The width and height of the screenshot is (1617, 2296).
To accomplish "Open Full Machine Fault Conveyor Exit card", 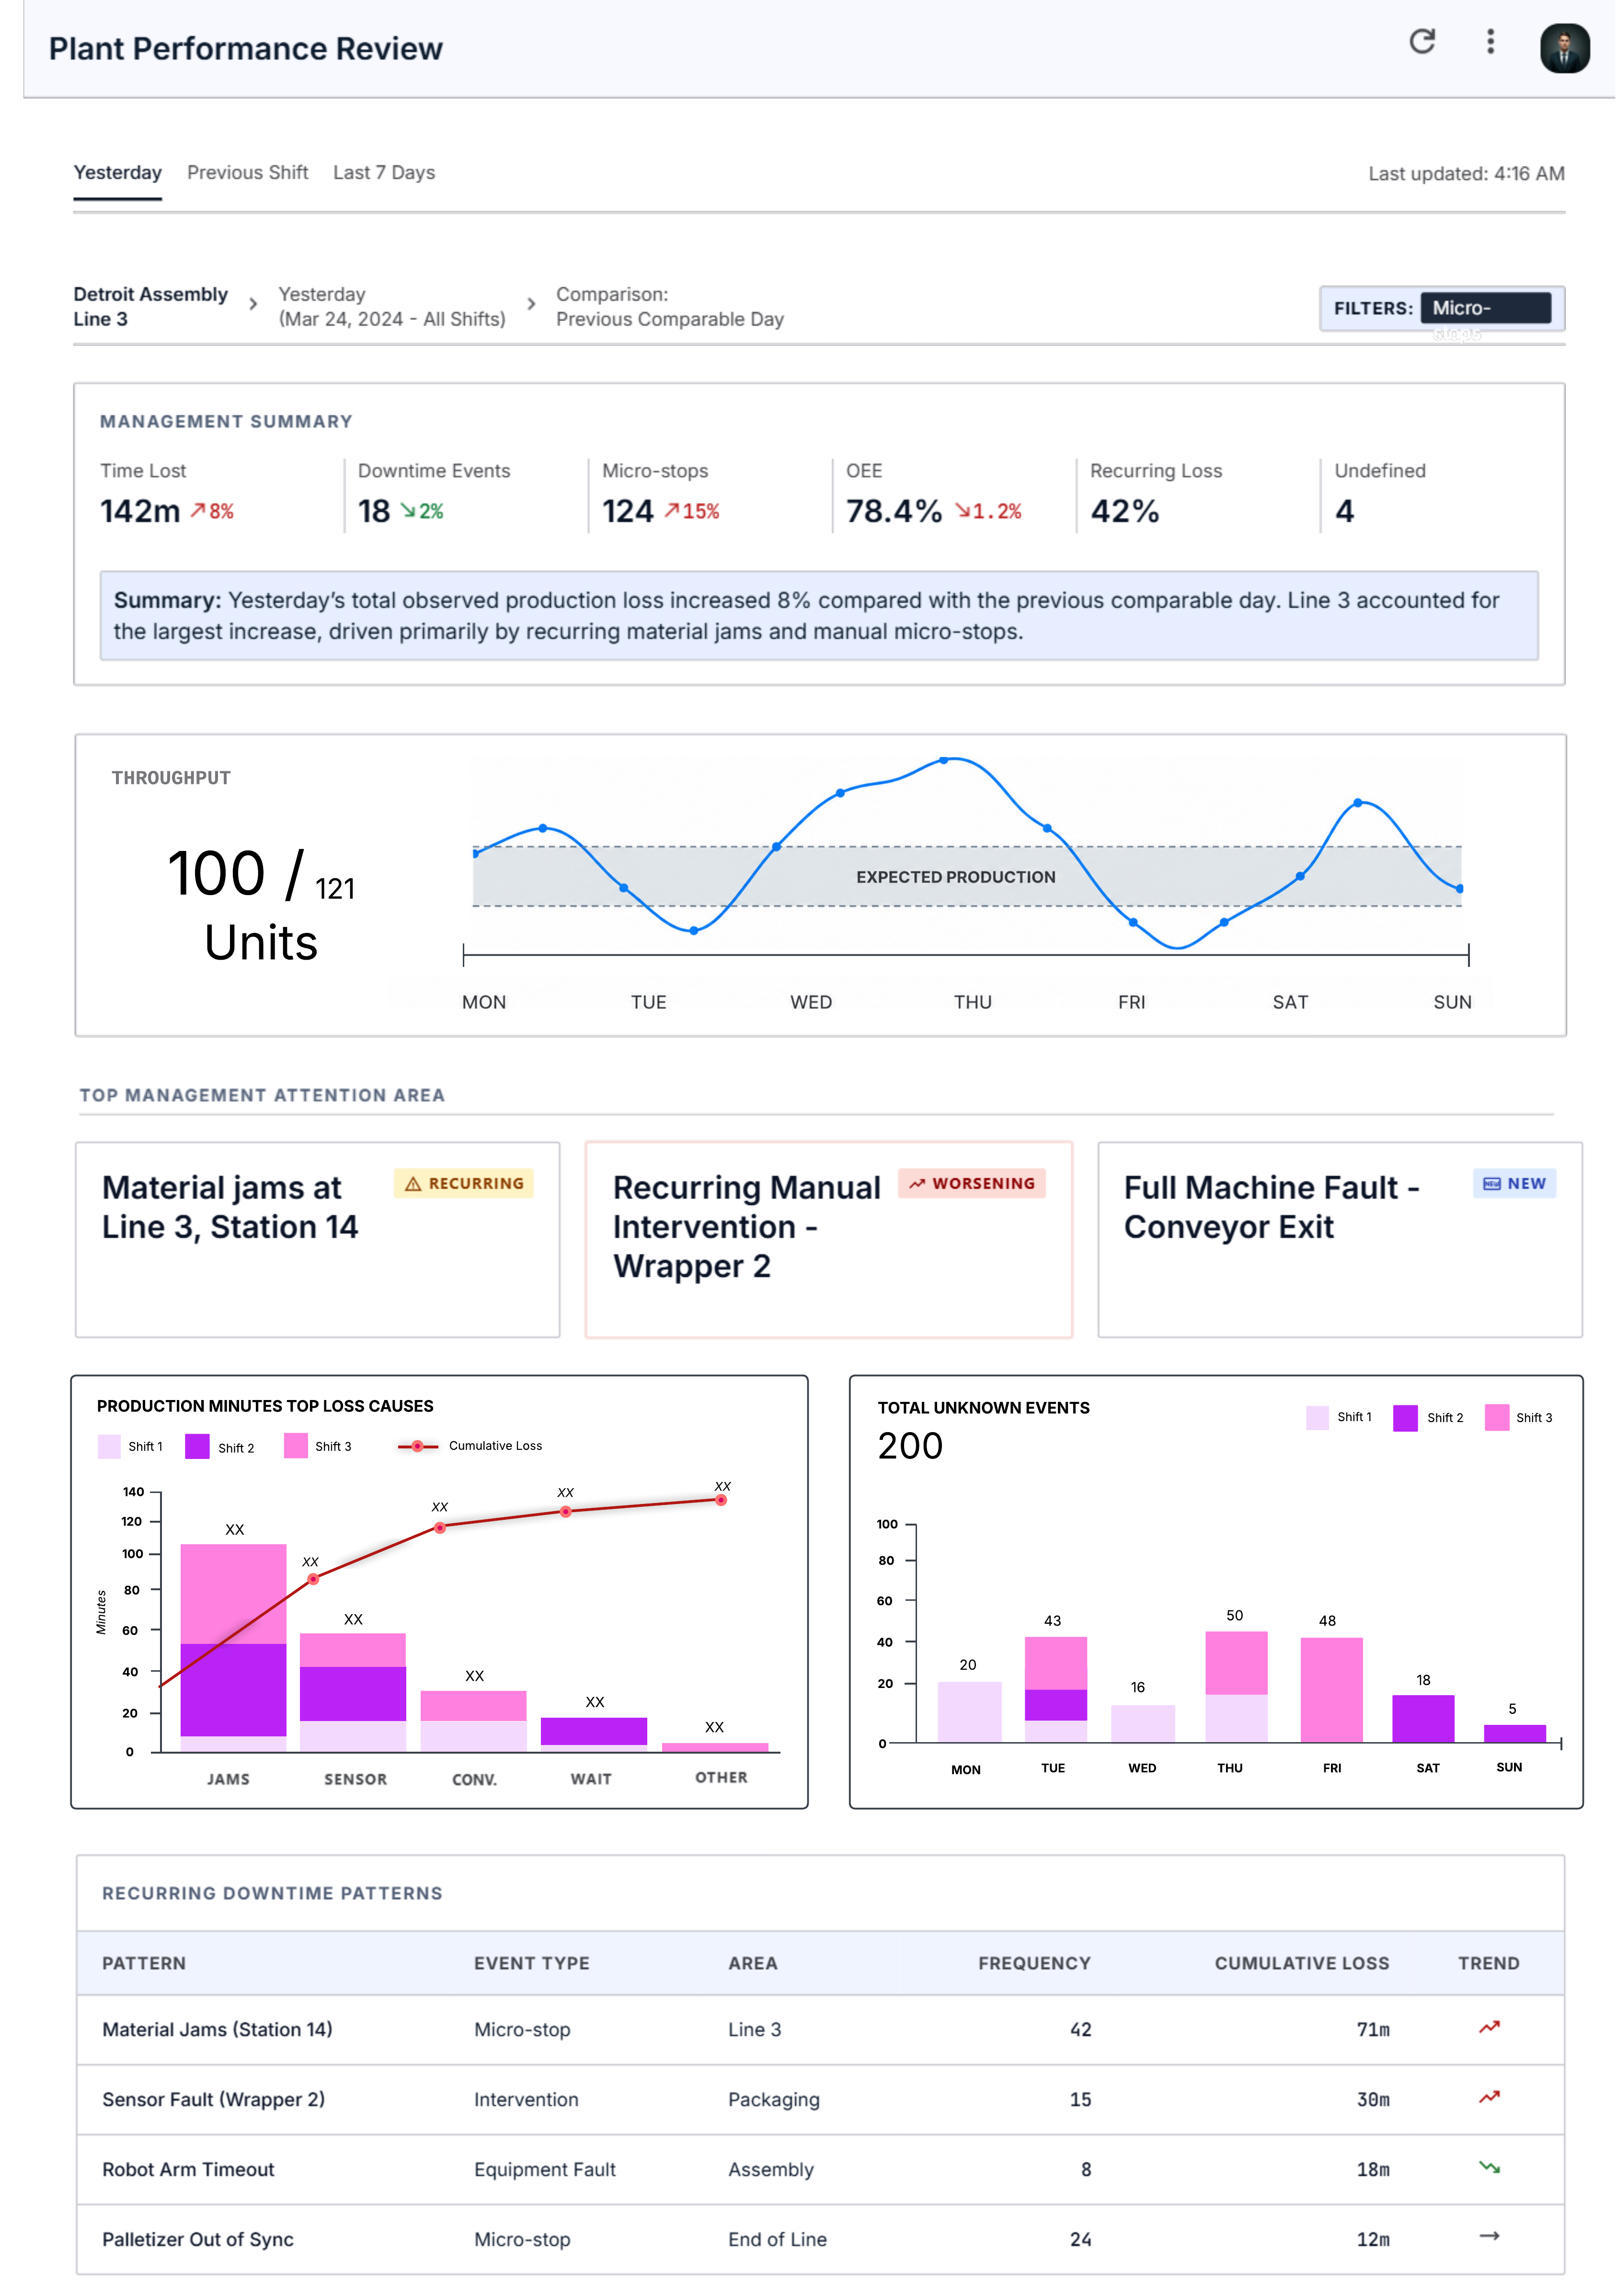I will click(1340, 1240).
